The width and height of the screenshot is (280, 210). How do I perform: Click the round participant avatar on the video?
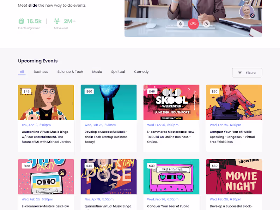247,12
